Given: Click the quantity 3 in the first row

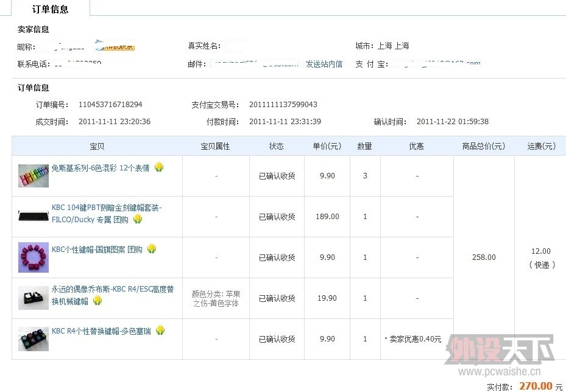Looking at the screenshot, I should click(365, 176).
